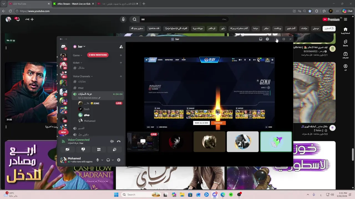This screenshot has height=199, width=355.
Task: Open YouTube hamburger guide menu
Action: coord(345,19)
